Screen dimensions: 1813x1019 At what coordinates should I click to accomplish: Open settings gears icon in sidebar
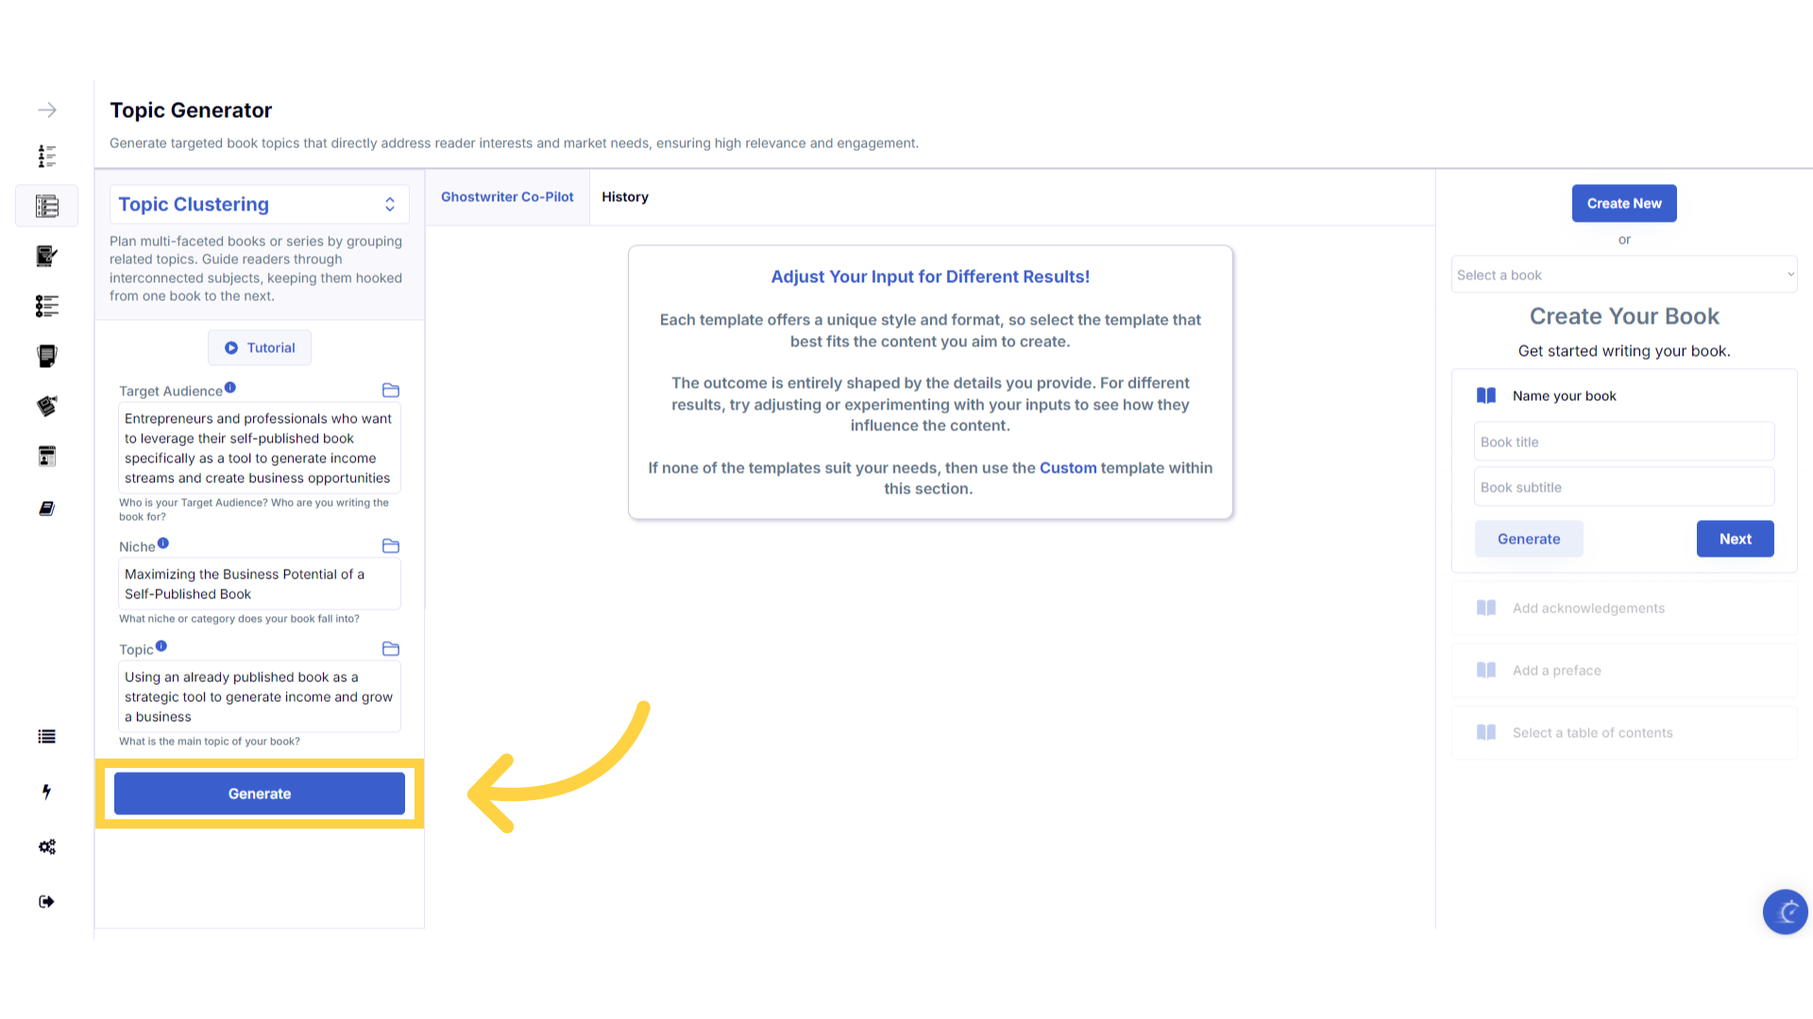tap(46, 846)
